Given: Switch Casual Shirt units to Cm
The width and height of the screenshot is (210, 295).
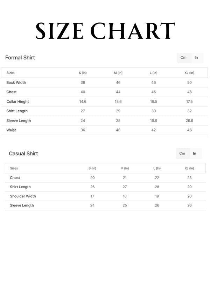Looking at the screenshot, I should coord(182,153).
